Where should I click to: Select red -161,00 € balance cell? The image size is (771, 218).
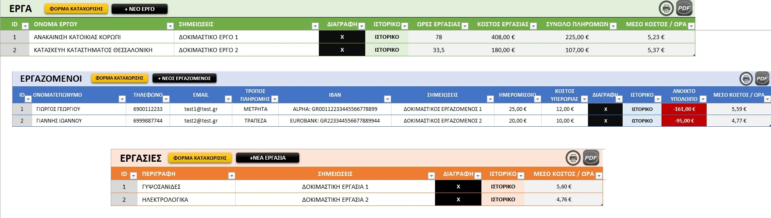pyautogui.click(x=684, y=109)
